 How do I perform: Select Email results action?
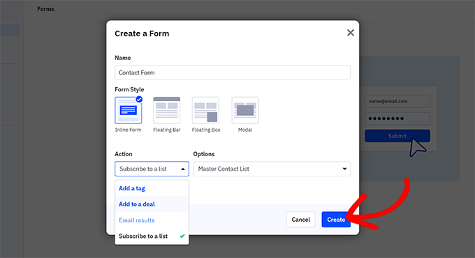tap(152, 220)
